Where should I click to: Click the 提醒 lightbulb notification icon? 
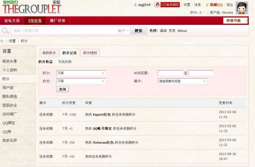(x=207, y=5)
